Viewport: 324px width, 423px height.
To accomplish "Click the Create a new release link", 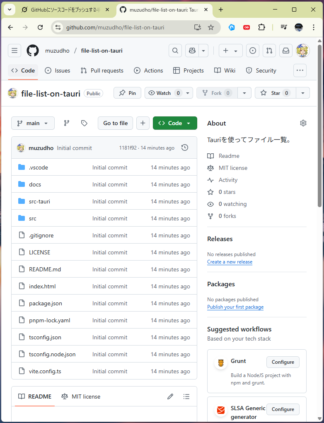I will tap(230, 262).
